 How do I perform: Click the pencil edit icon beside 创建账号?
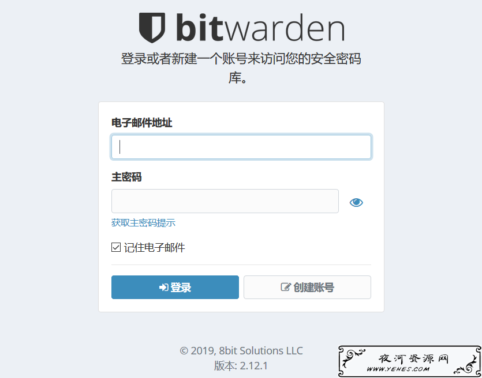(x=286, y=287)
